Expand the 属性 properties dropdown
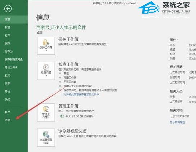 [x=174, y=40]
